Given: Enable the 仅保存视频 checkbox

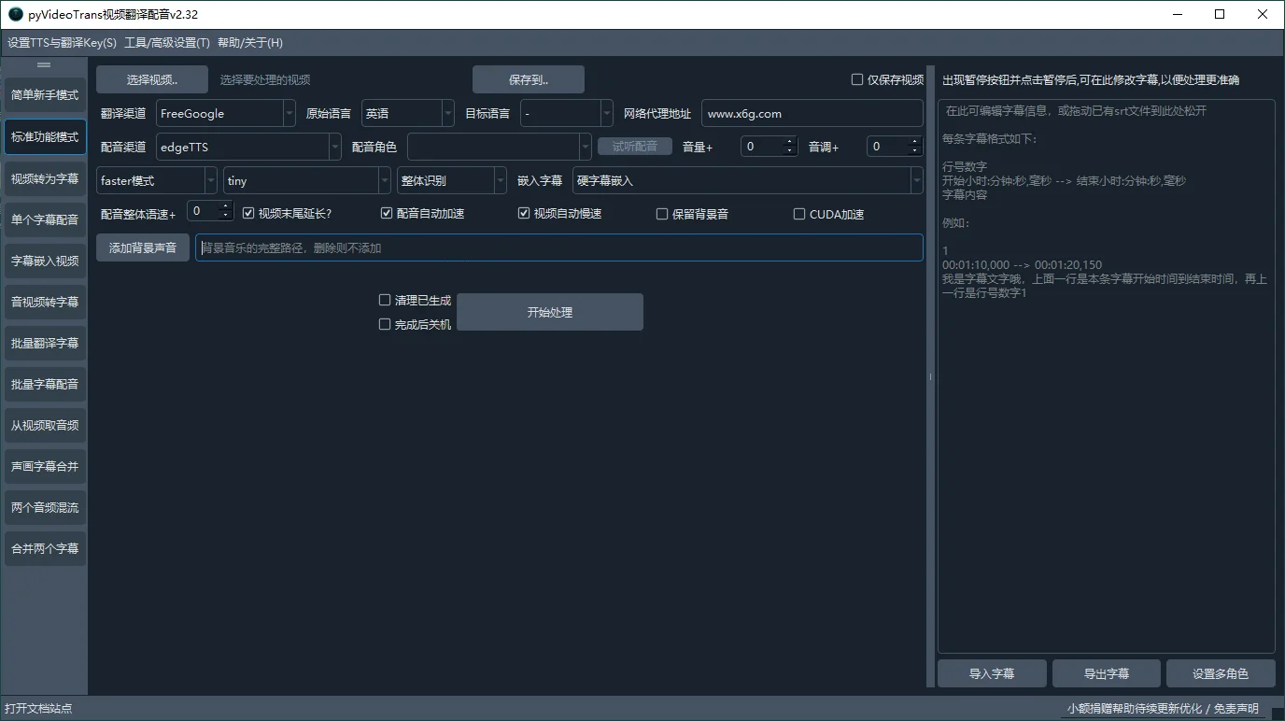Looking at the screenshot, I should click(855, 78).
